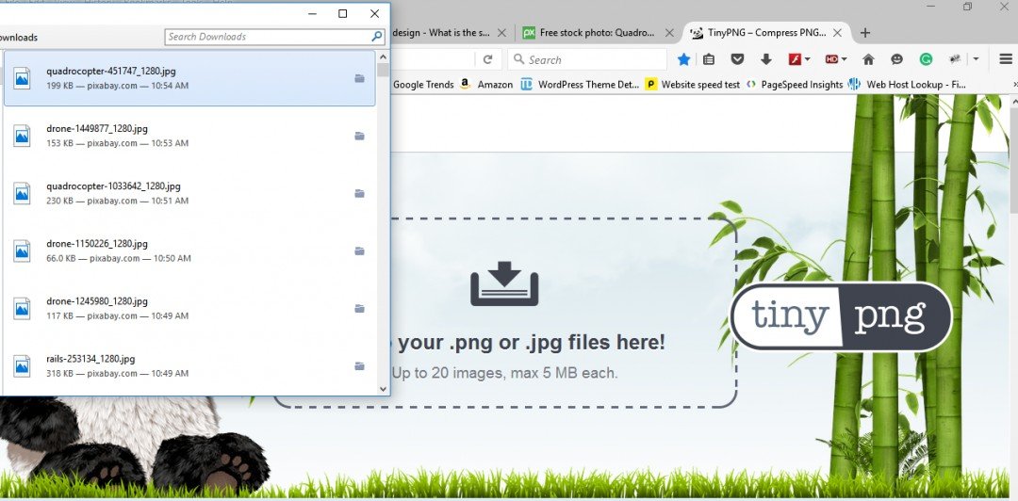Open Google Trends bookmark
1018x501 pixels.
(x=423, y=85)
